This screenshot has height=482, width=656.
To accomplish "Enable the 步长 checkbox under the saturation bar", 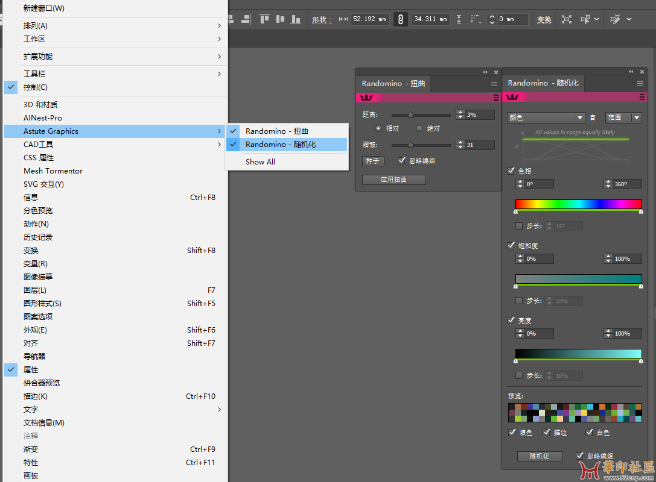I will click(519, 301).
